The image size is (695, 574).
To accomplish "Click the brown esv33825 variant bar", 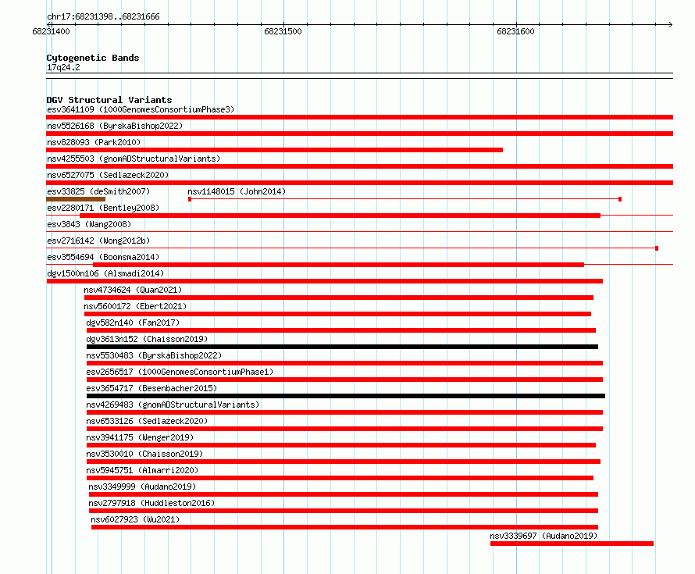I will tap(76, 199).
